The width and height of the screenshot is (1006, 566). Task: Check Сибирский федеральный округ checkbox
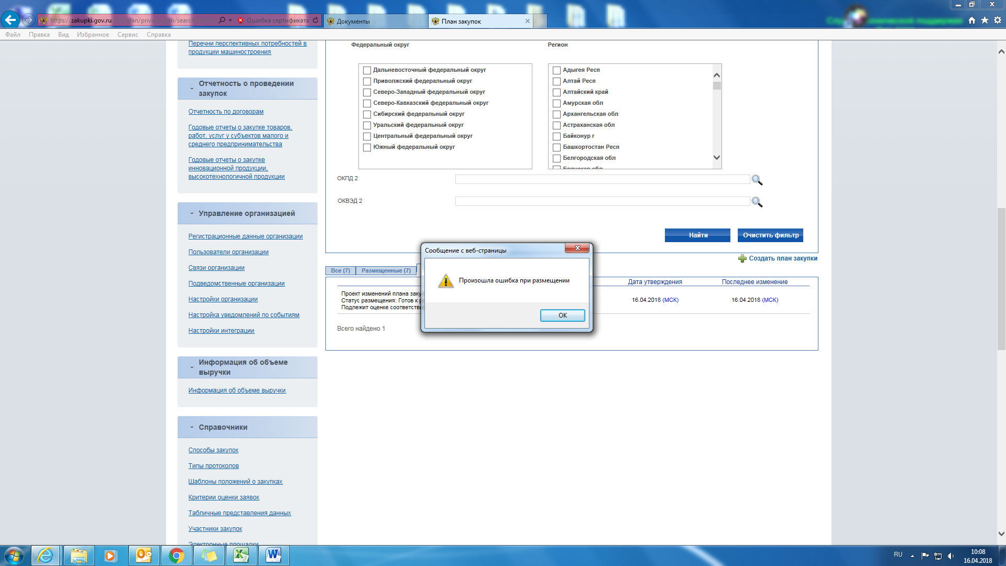coord(367,114)
